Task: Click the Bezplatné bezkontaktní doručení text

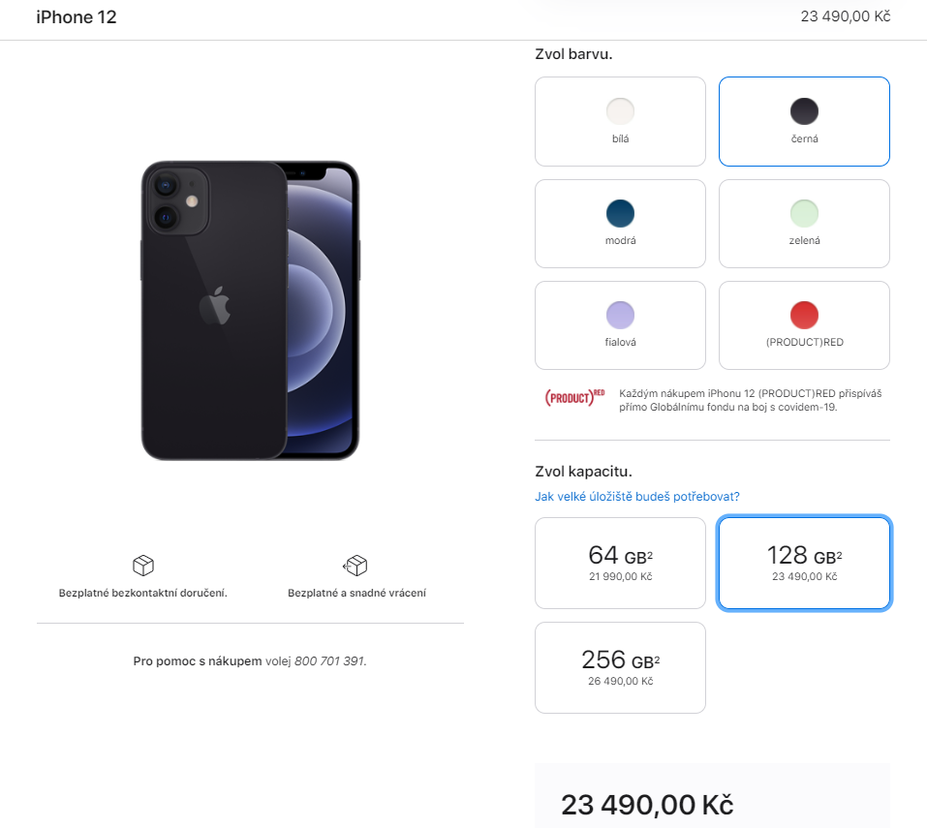Action: 143,593
